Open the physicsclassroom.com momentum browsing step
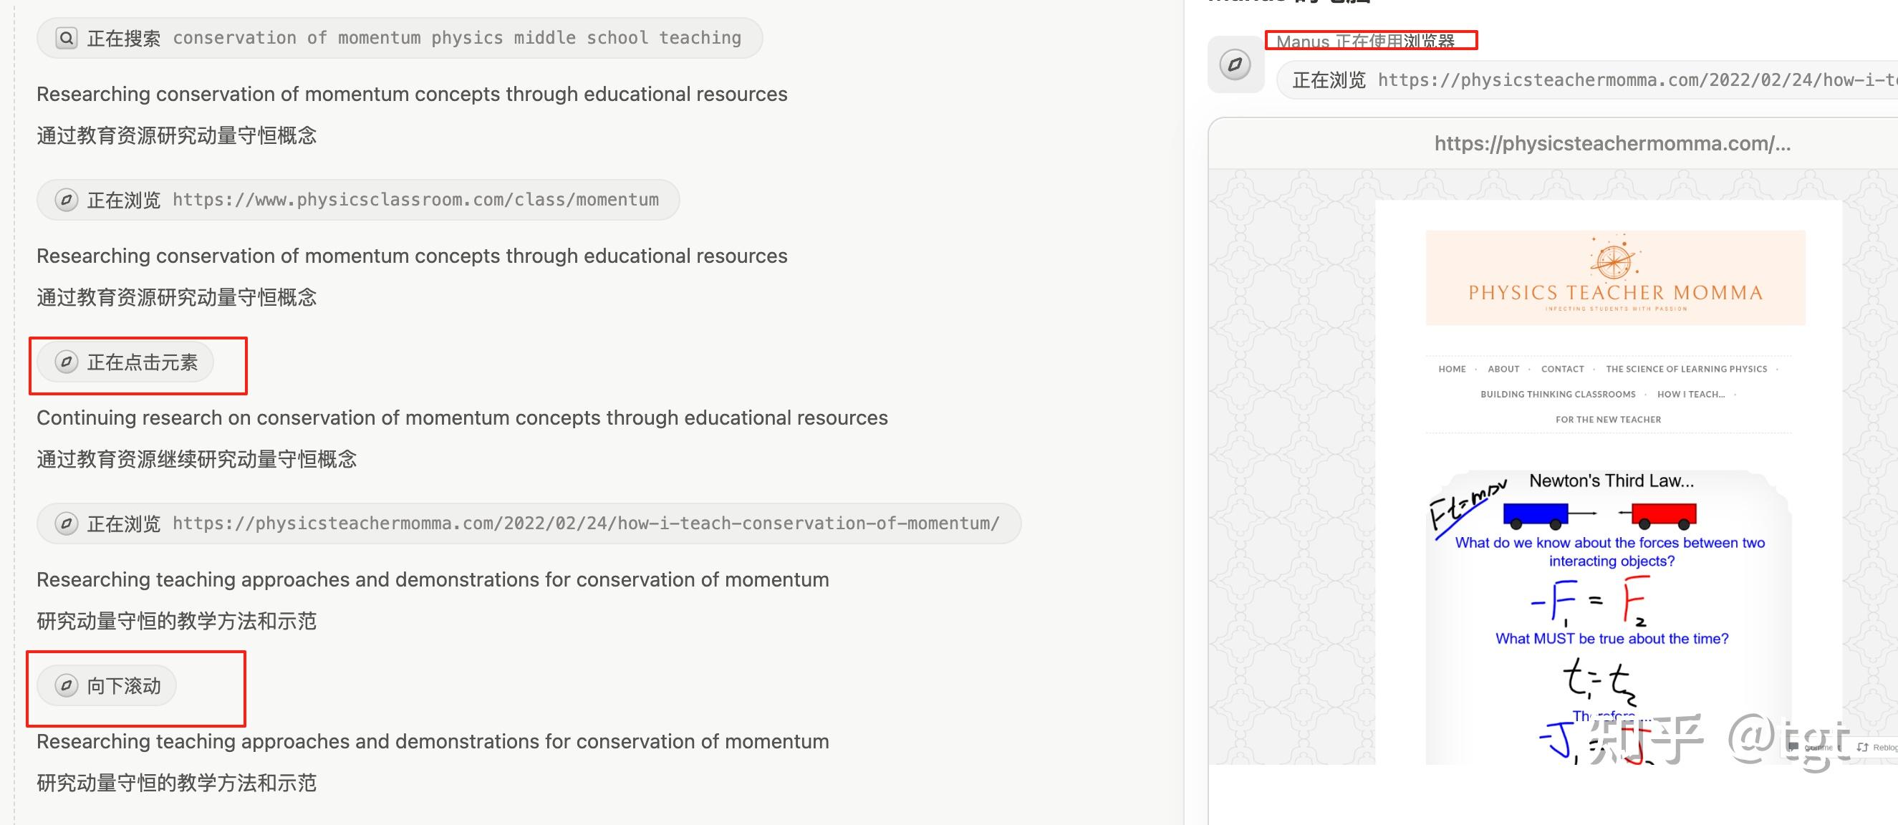The image size is (1898, 825). pos(357,200)
